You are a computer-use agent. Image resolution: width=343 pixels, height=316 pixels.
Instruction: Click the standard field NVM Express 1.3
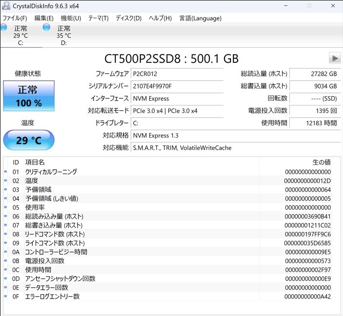pyautogui.click(x=236, y=136)
